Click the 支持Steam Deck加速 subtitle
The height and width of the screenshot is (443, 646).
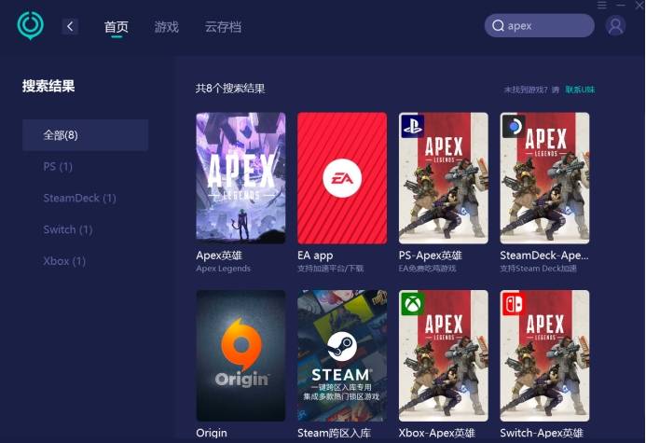tap(538, 269)
